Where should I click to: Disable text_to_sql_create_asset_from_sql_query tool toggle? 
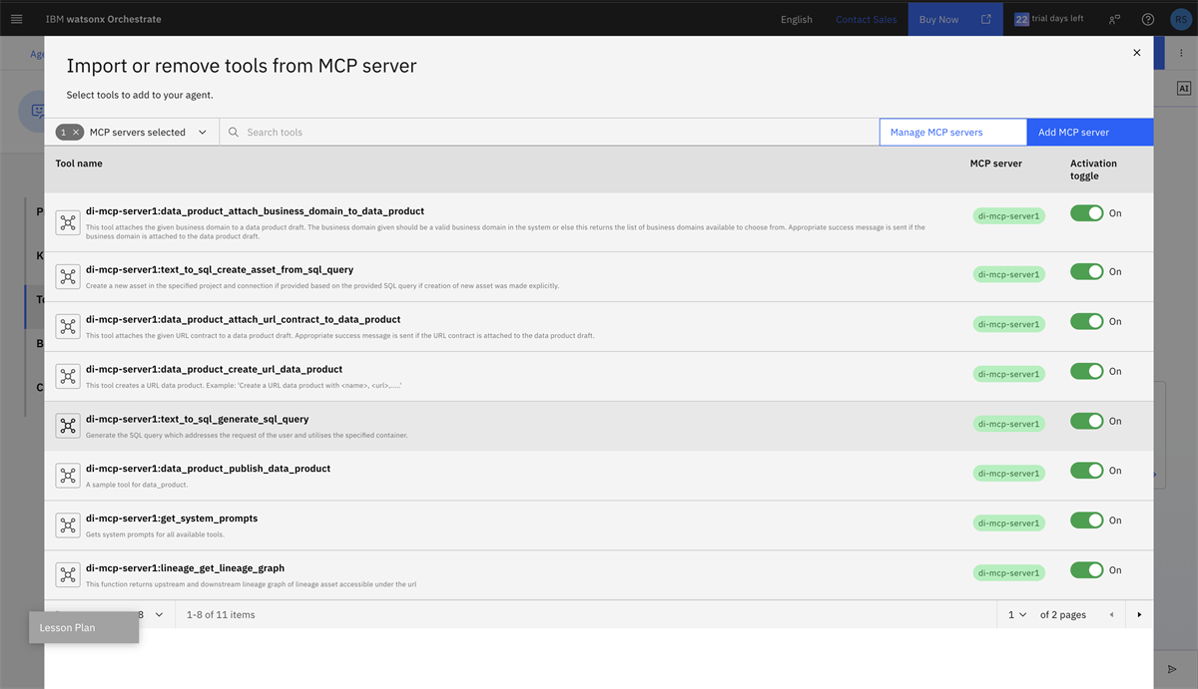[1087, 271]
